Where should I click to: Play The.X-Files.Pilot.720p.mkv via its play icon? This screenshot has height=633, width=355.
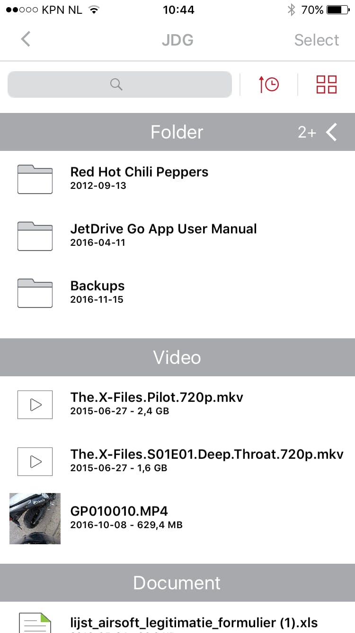[35, 405]
